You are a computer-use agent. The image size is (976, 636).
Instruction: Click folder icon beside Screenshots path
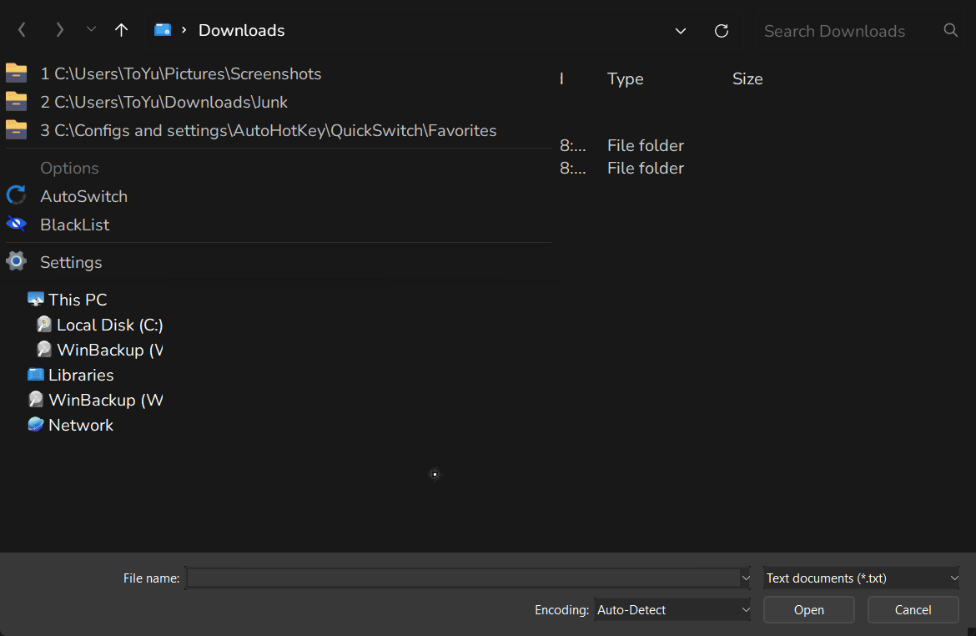pyautogui.click(x=16, y=73)
